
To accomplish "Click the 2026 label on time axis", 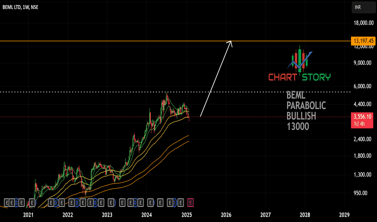I will tap(226, 215).
